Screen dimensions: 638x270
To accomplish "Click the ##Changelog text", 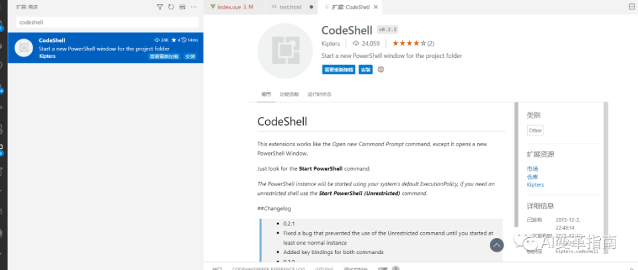I will tap(274, 209).
